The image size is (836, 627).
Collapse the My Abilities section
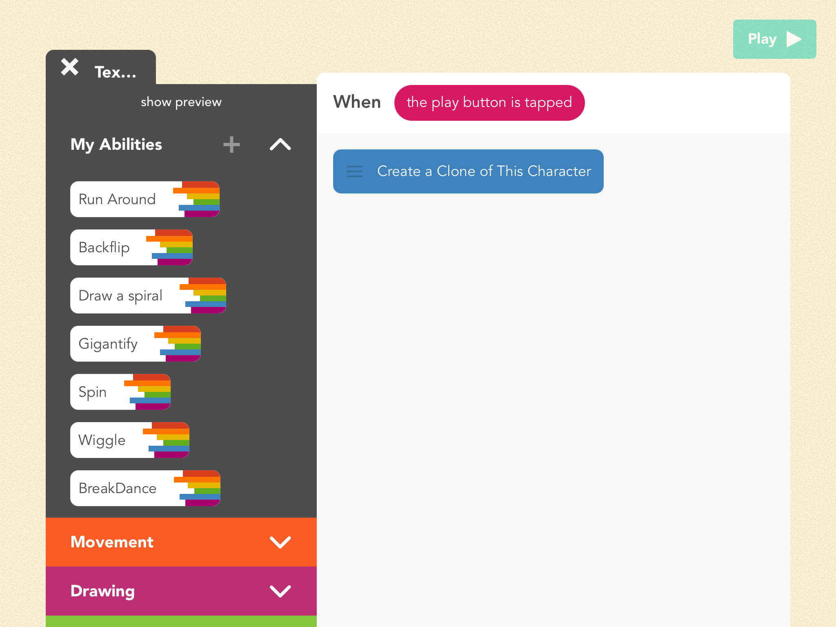pos(280,145)
